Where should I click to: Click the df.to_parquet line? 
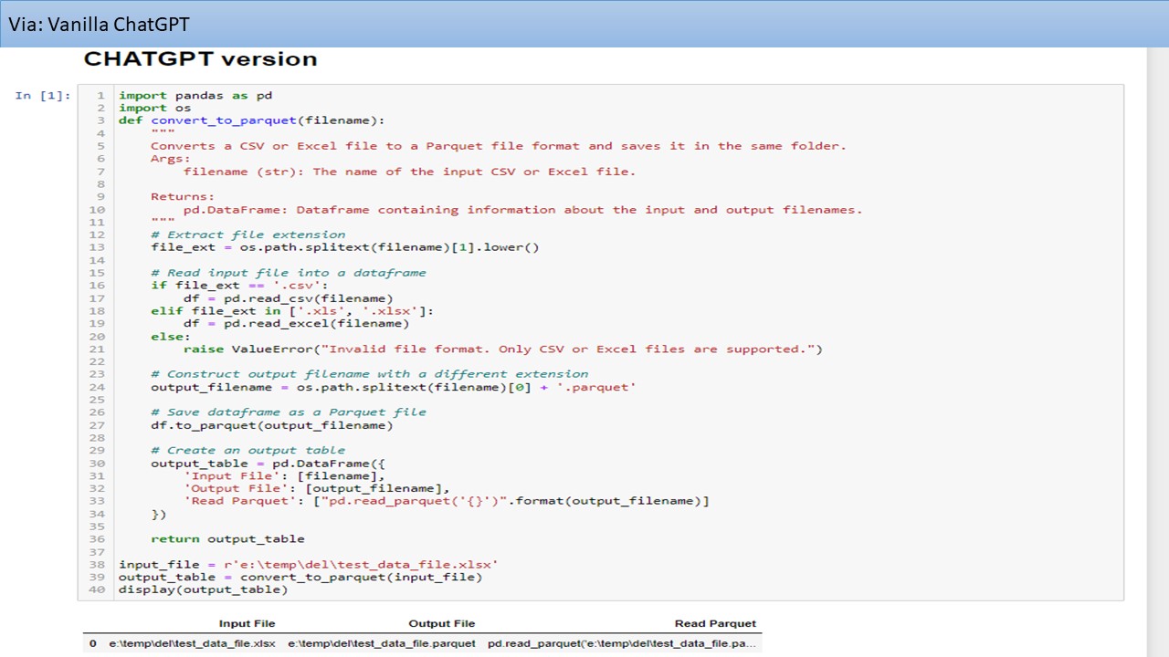click(272, 424)
